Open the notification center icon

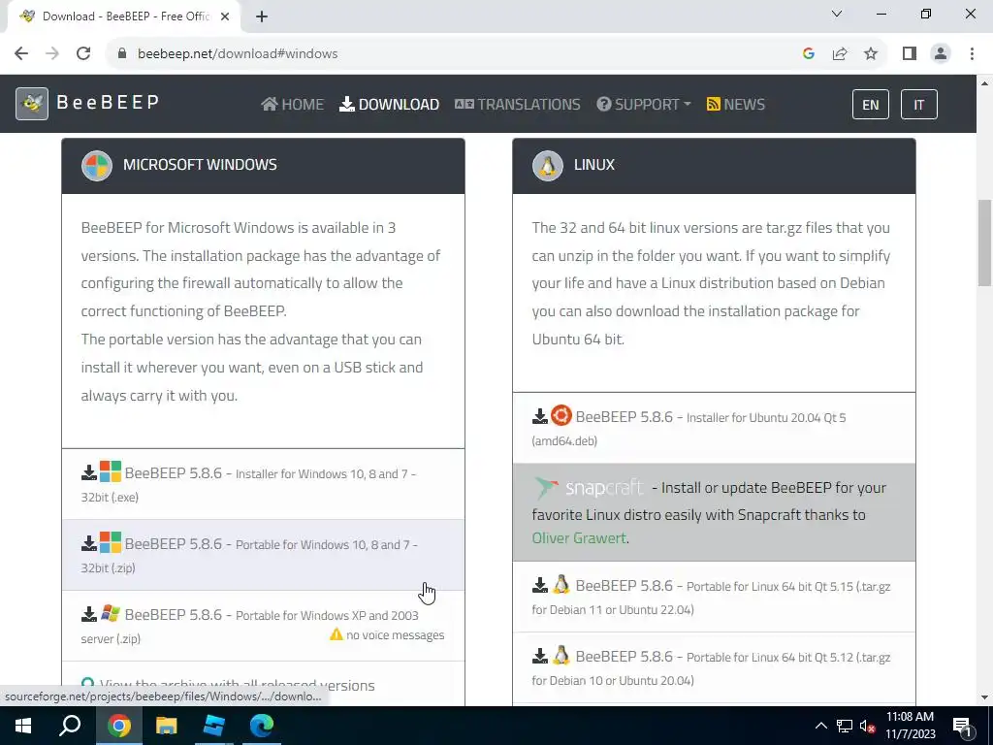[961, 726]
